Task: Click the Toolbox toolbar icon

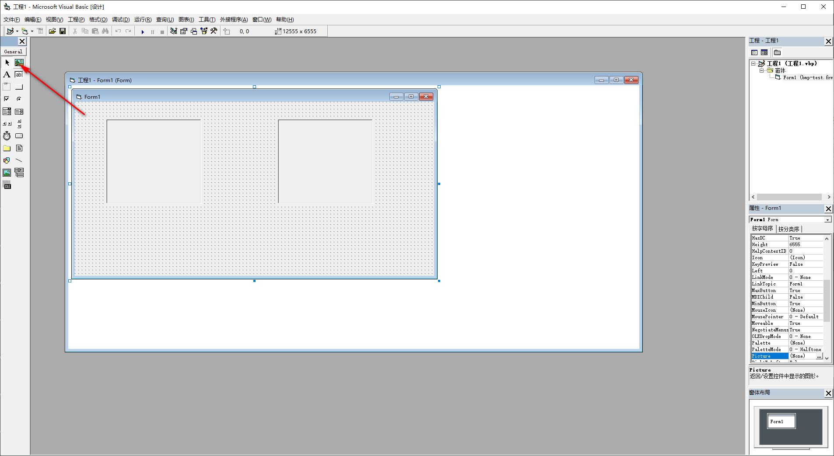Action: tap(214, 31)
